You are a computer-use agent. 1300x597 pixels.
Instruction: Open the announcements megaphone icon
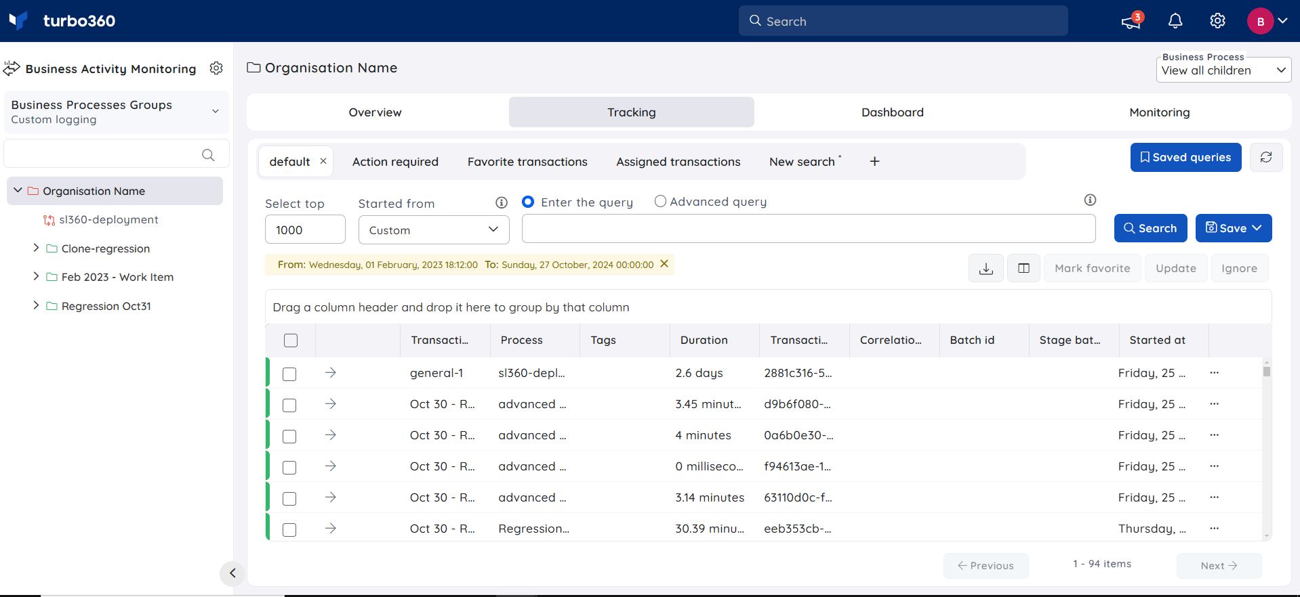(1131, 21)
